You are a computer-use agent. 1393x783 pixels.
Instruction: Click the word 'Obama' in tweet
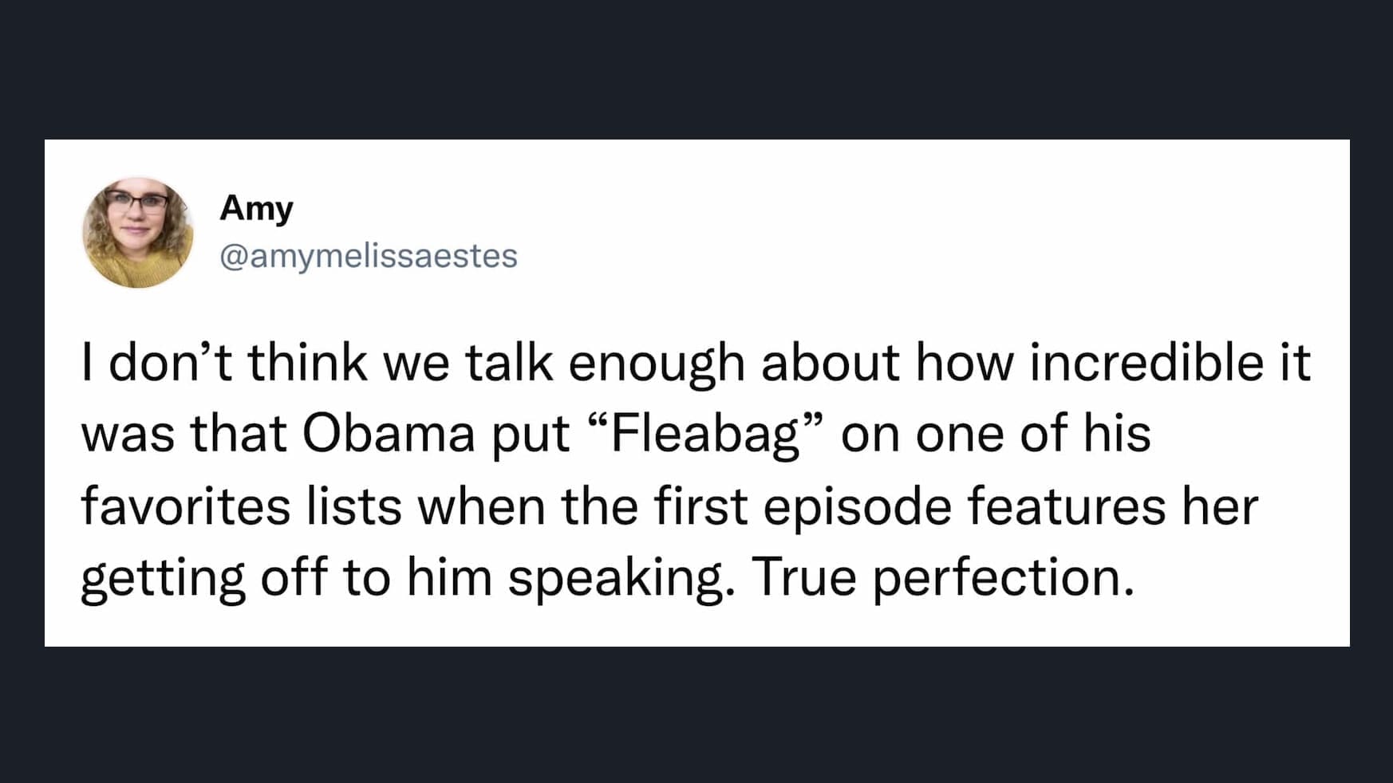point(389,435)
